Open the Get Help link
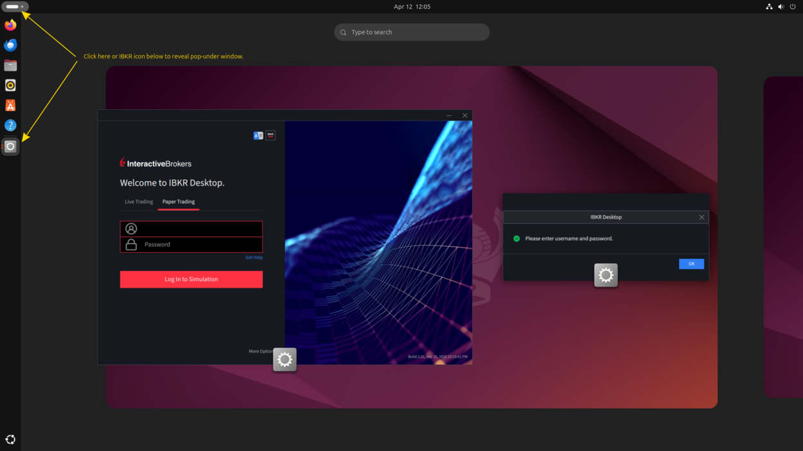The width and height of the screenshot is (803, 451). click(254, 258)
